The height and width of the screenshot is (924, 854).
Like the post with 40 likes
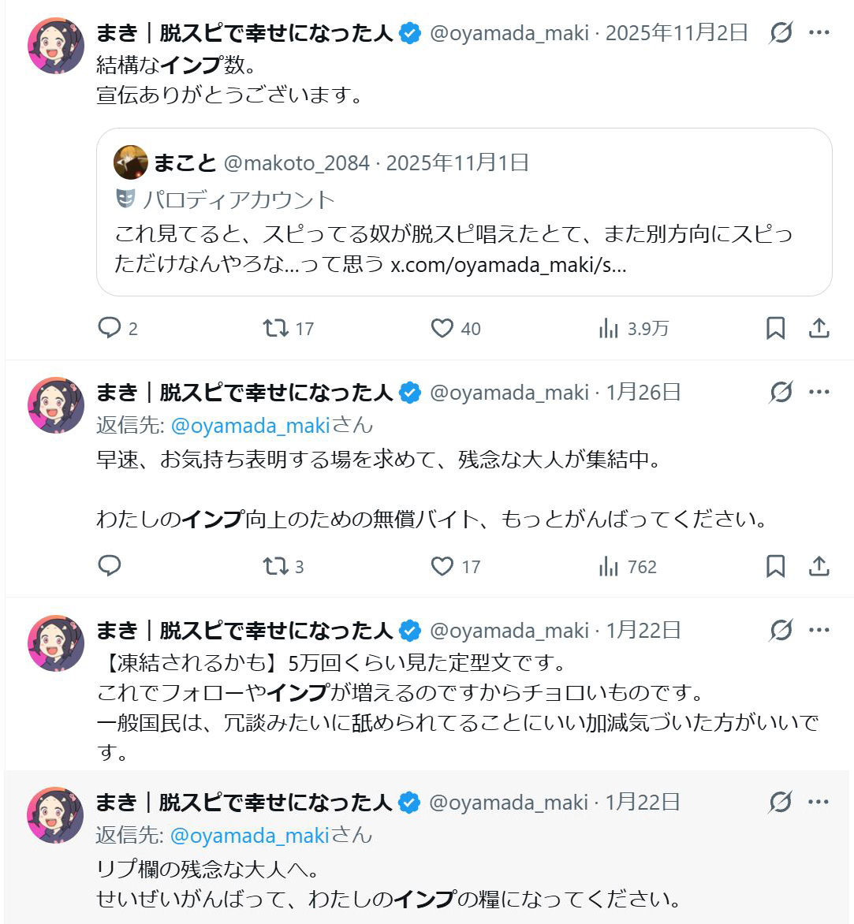click(x=442, y=328)
